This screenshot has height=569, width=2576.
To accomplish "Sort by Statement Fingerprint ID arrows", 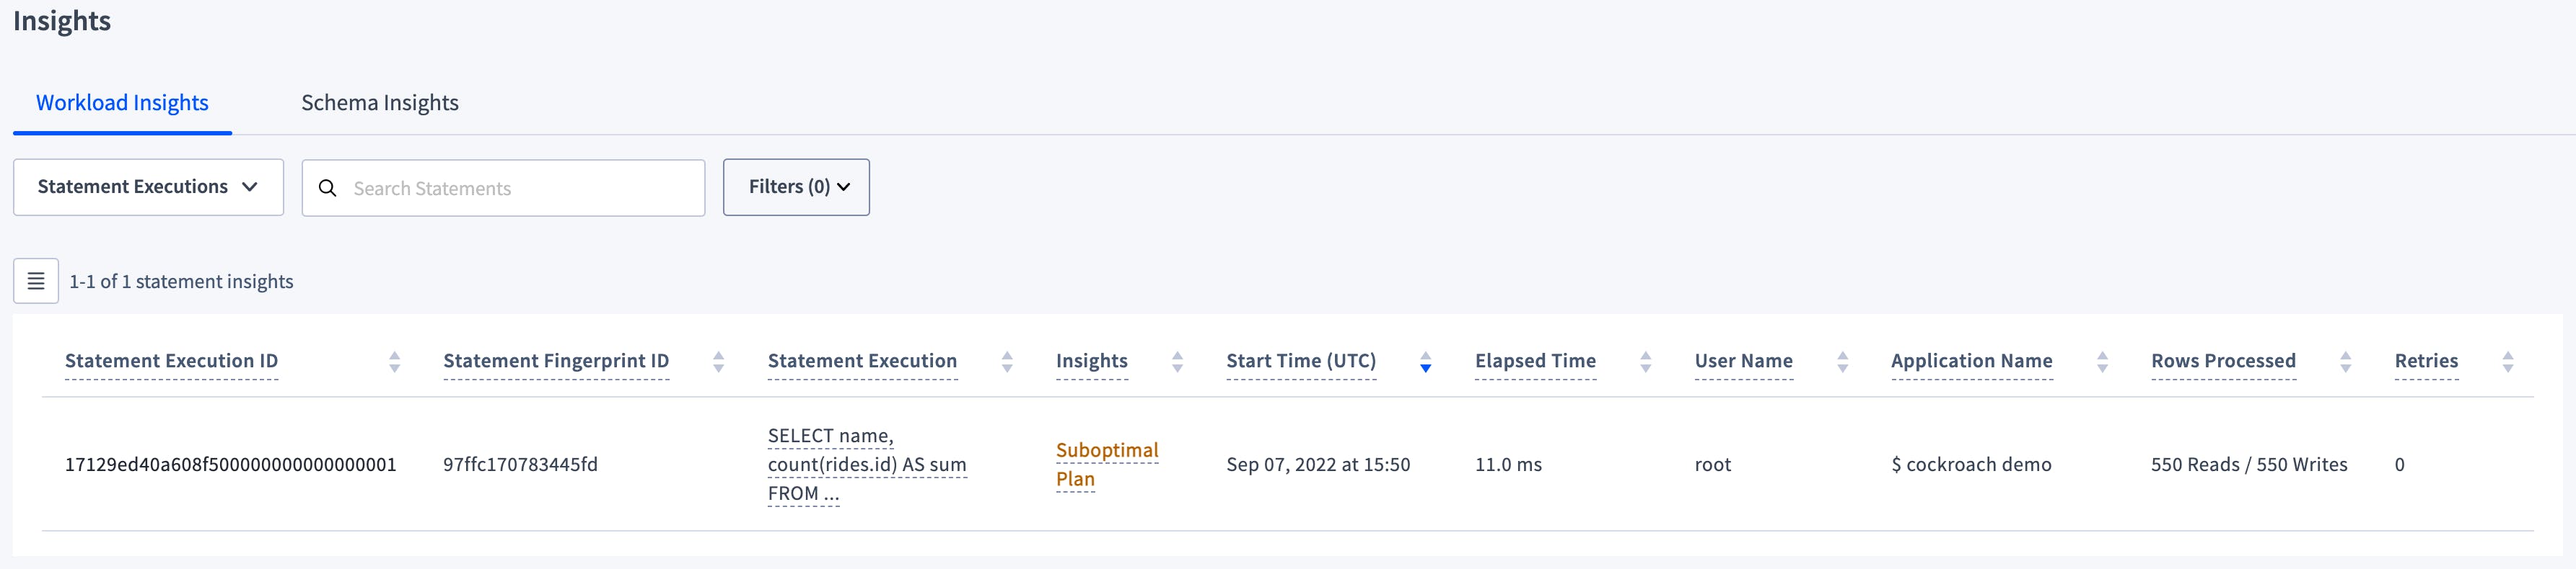I will [718, 362].
